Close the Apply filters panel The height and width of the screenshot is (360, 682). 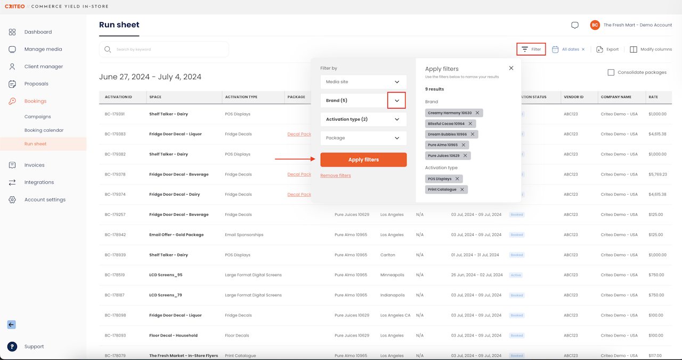pos(511,68)
